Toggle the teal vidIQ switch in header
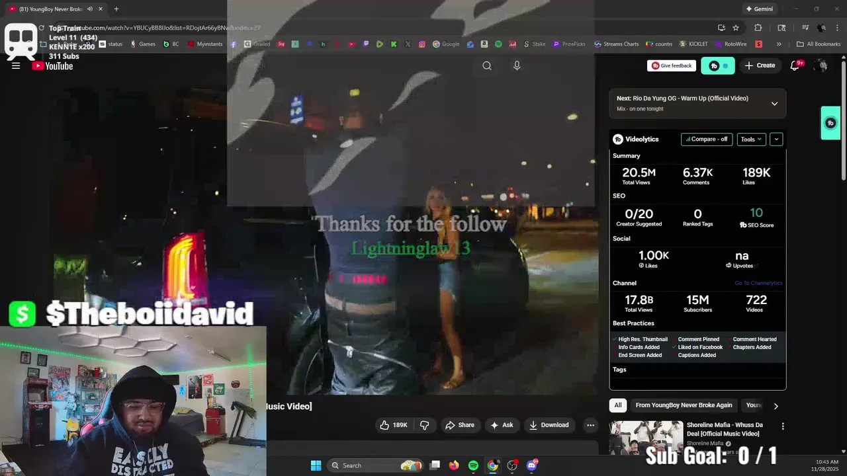The height and width of the screenshot is (476, 847). (x=718, y=65)
